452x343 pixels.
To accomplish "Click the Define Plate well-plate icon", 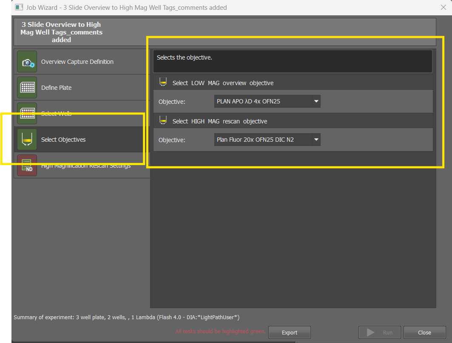I will coord(27,88).
